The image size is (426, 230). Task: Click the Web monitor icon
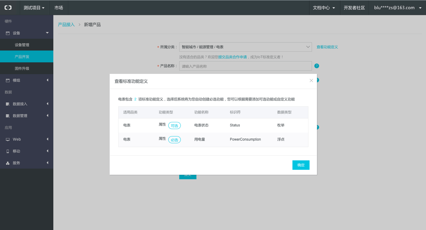8,139
